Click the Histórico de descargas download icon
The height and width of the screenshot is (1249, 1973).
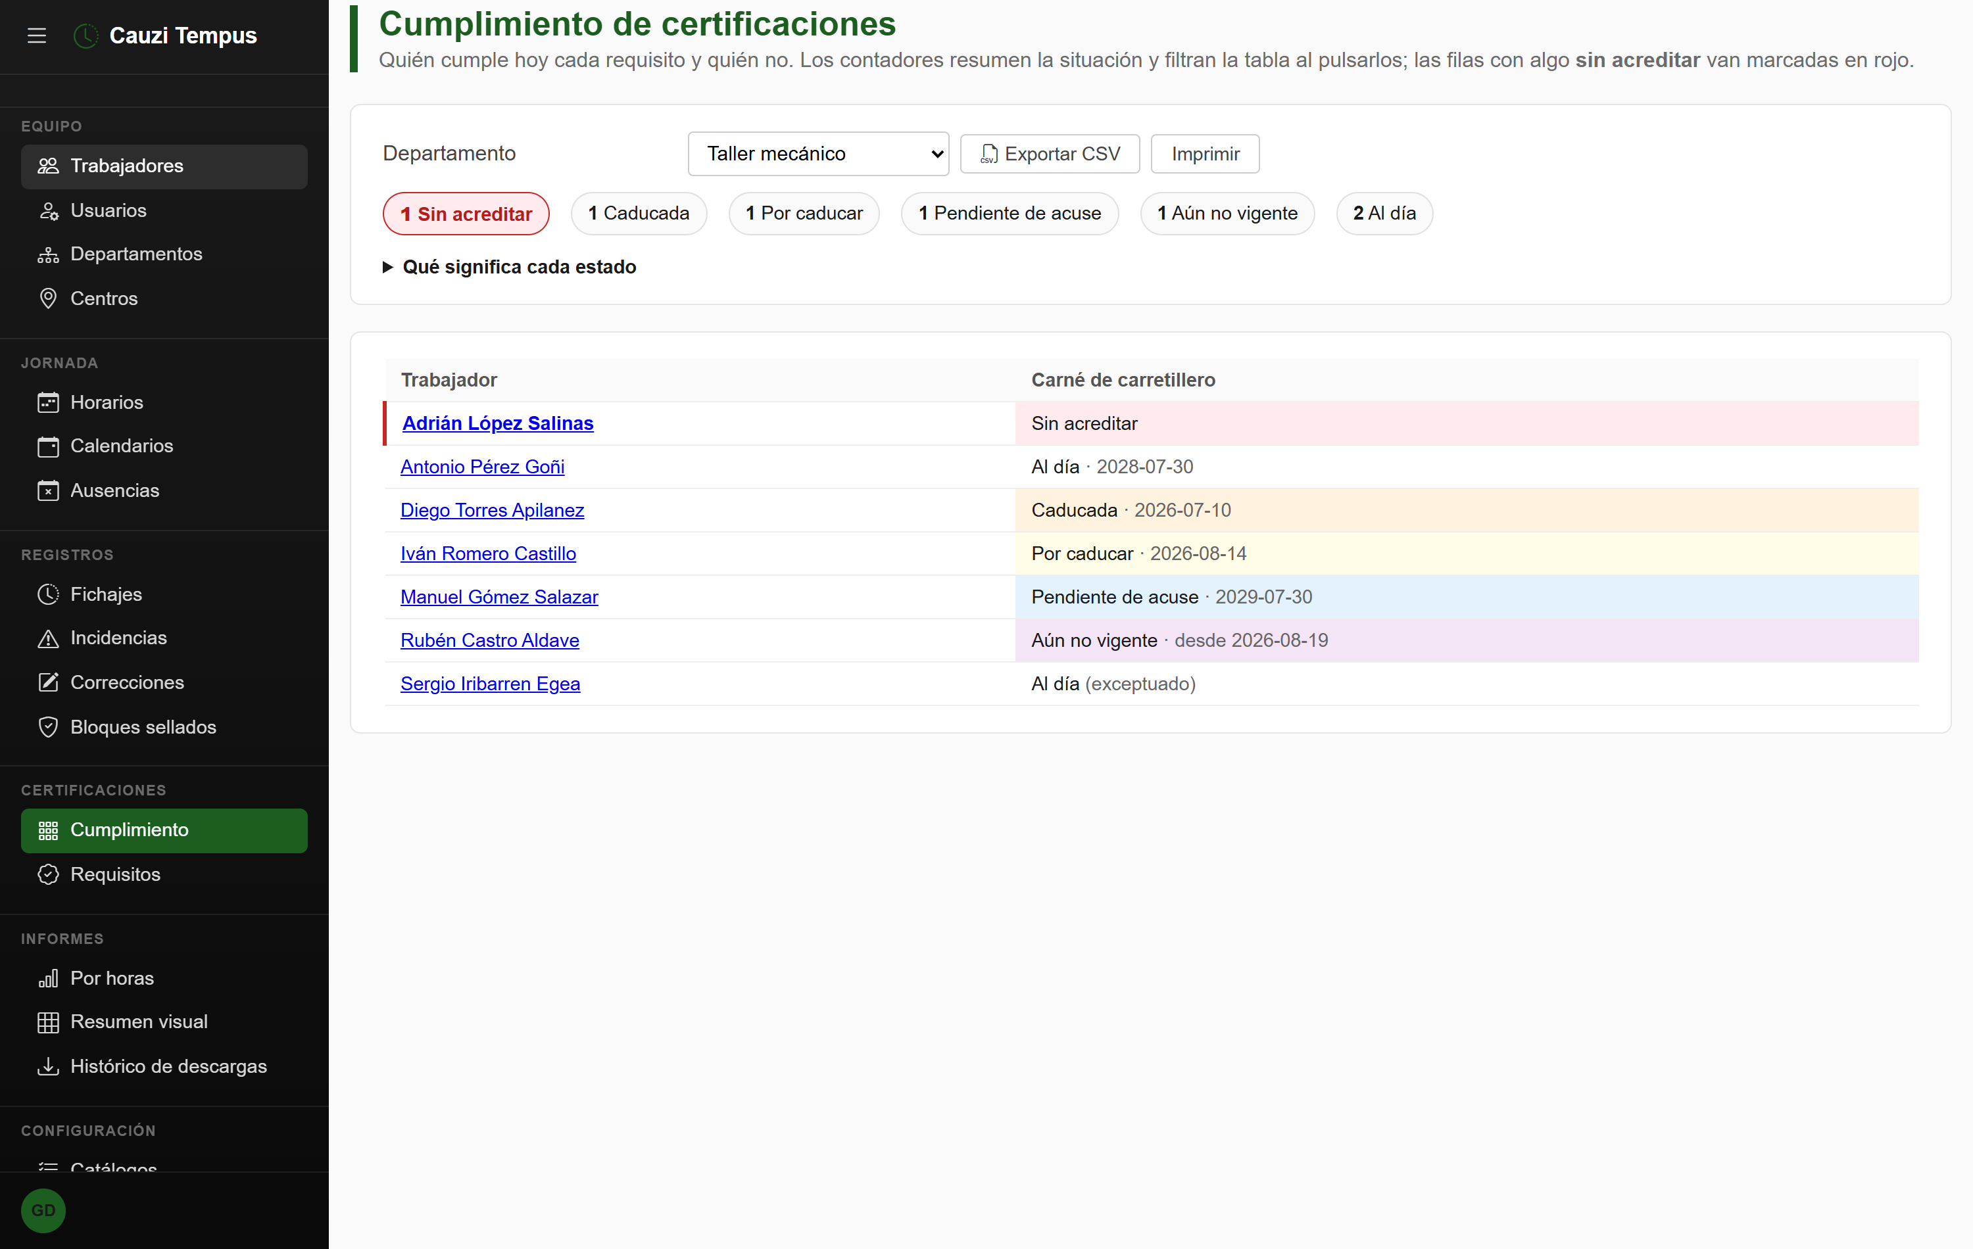pyautogui.click(x=49, y=1066)
